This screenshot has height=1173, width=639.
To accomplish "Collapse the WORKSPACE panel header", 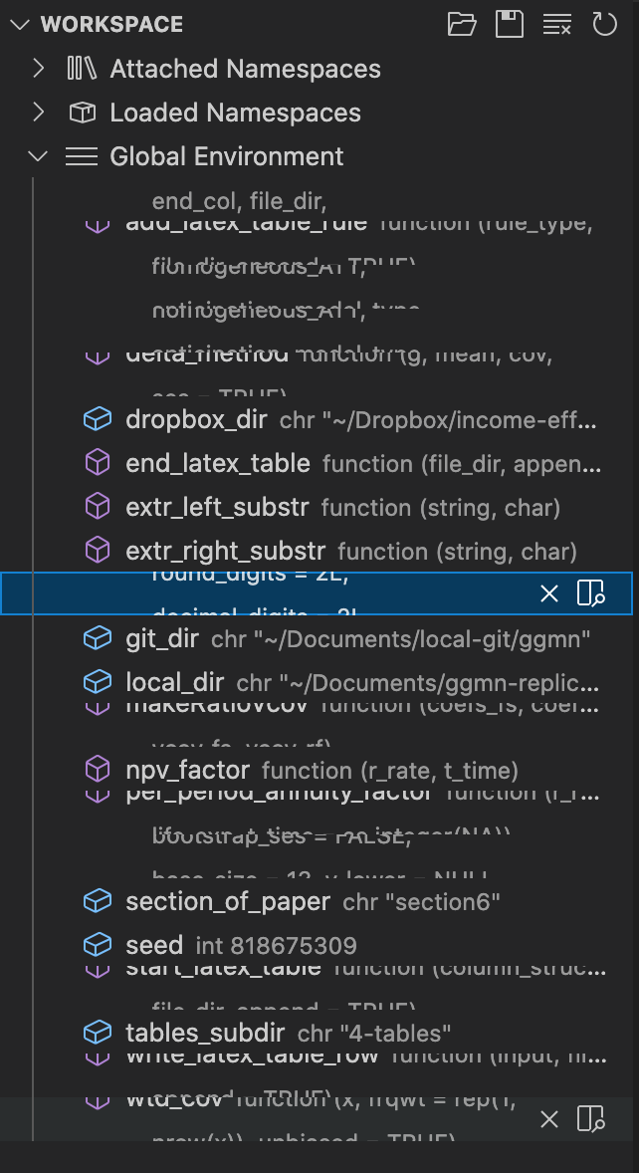I will pos(18,24).
